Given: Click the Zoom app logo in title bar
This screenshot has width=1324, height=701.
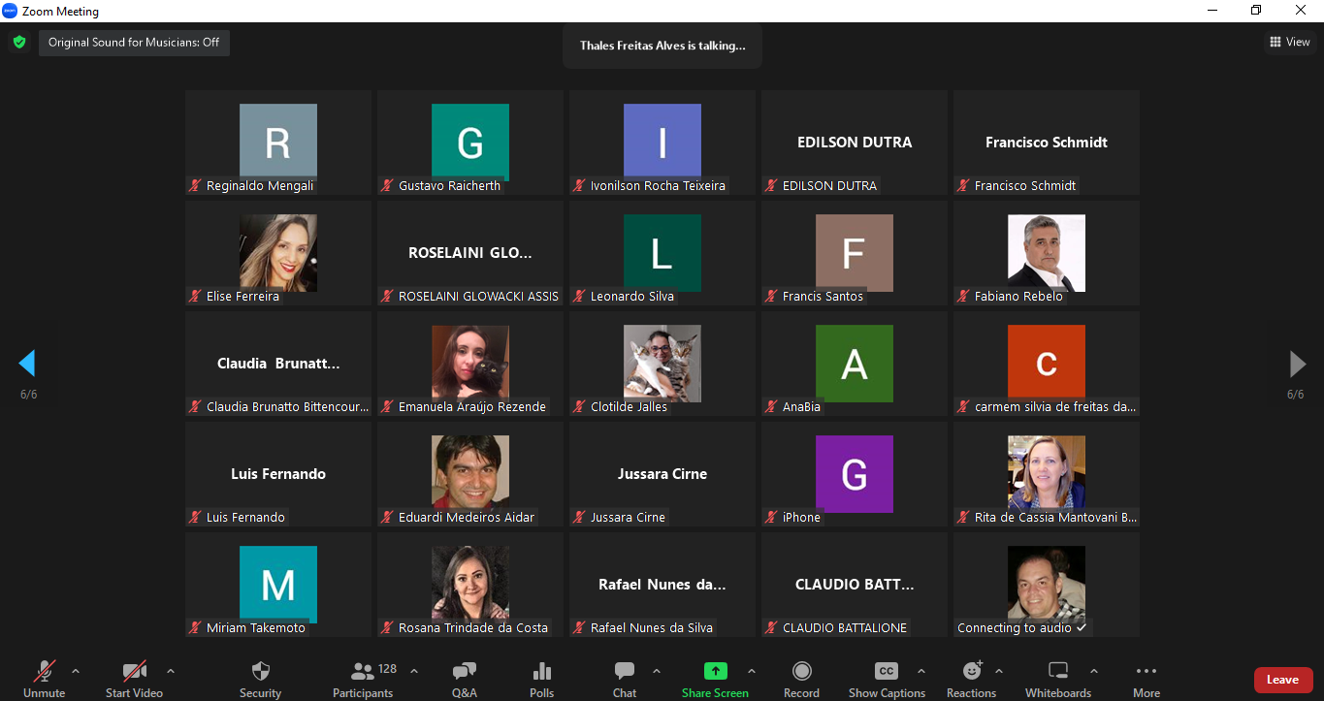Looking at the screenshot, I should (x=10, y=11).
